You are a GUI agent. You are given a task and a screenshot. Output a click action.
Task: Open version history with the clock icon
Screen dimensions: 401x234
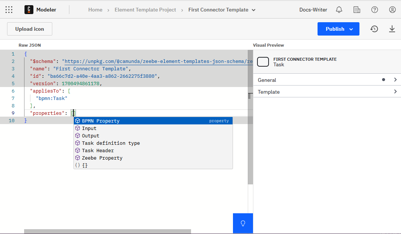(374, 29)
